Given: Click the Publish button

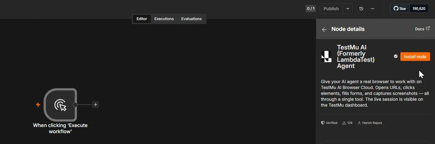Looking at the screenshot, I should [331, 9].
